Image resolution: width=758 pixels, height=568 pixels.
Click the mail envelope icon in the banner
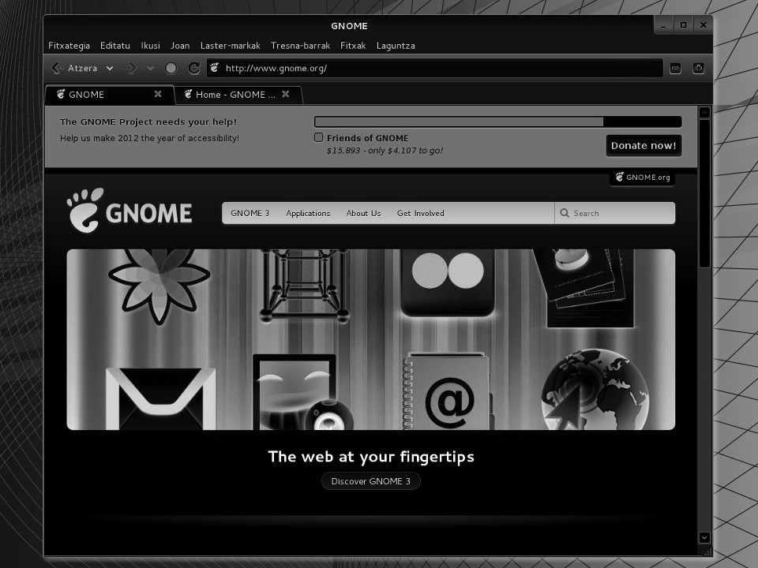coord(160,398)
